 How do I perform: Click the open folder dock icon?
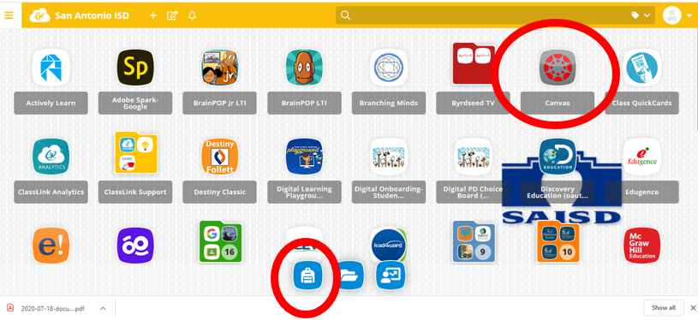(x=351, y=276)
